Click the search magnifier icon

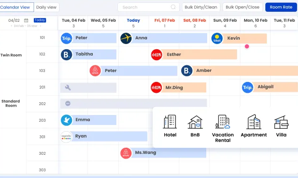pos(173,7)
